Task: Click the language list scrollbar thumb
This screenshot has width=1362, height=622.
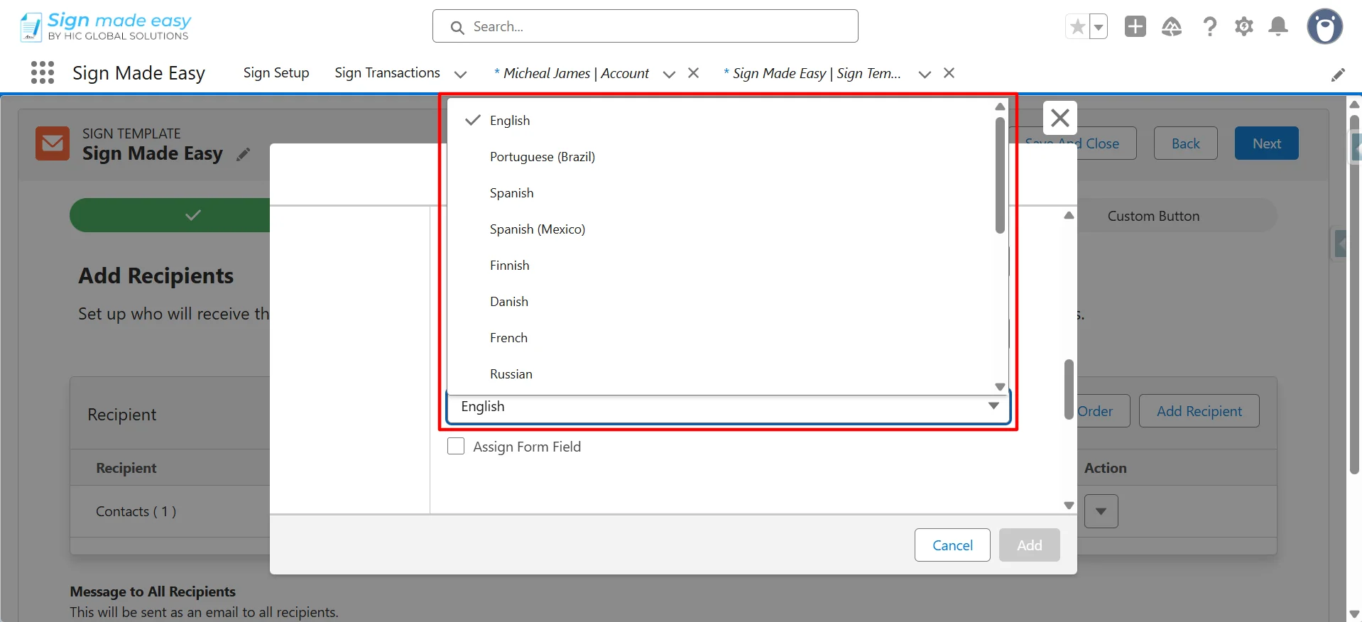Action: point(1000,175)
